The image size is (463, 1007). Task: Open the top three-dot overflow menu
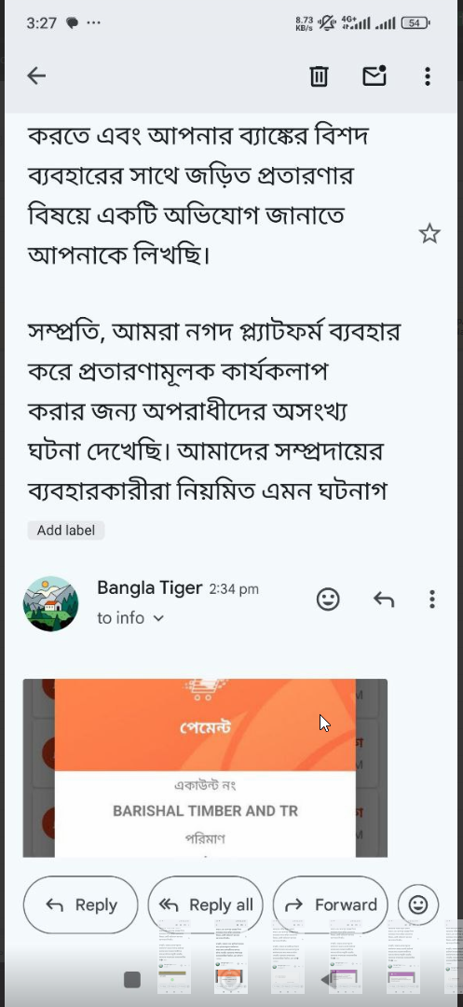pyautogui.click(x=428, y=76)
